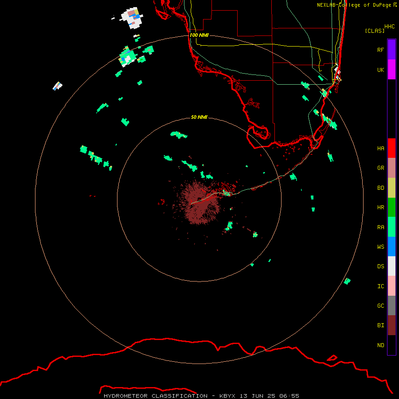The height and width of the screenshot is (399, 399).
Task: Click the IC pink legend swatch
Action: [x=391, y=286]
